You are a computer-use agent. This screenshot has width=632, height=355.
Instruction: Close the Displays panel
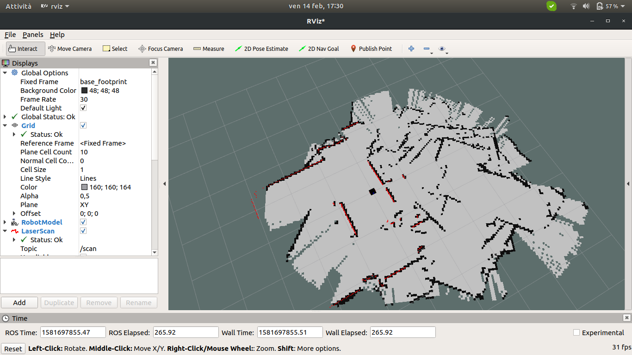coord(153,62)
